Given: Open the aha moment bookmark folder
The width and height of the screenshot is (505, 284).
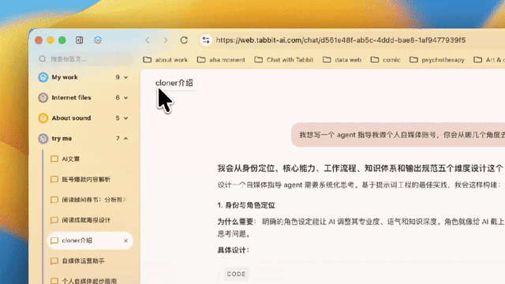Looking at the screenshot, I should click(221, 60).
